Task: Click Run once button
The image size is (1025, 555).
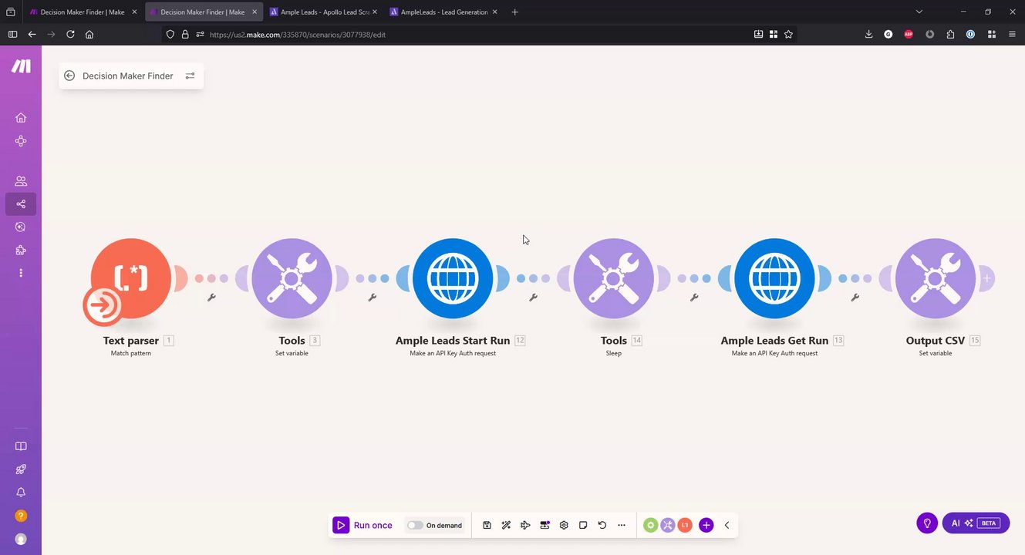Action: click(362, 525)
